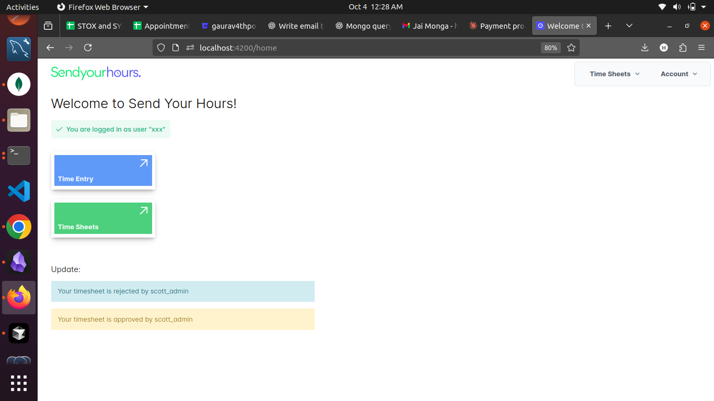Select the timesheet rejected notification

click(183, 291)
